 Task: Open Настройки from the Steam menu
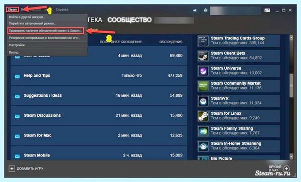coord(47,45)
